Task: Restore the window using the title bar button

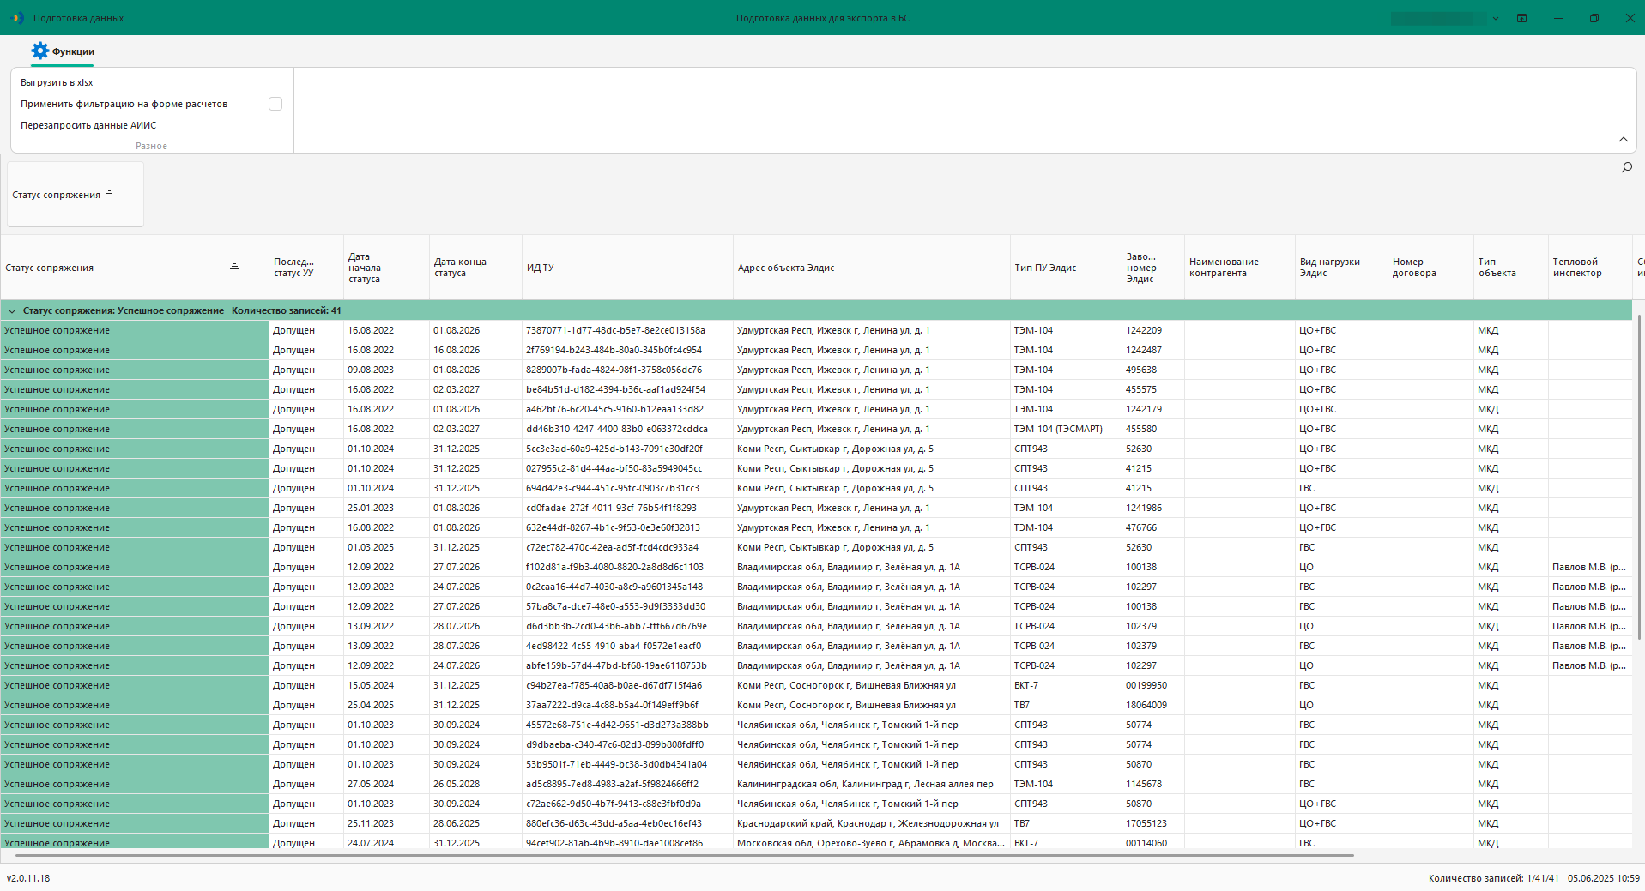Action: pos(1594,18)
